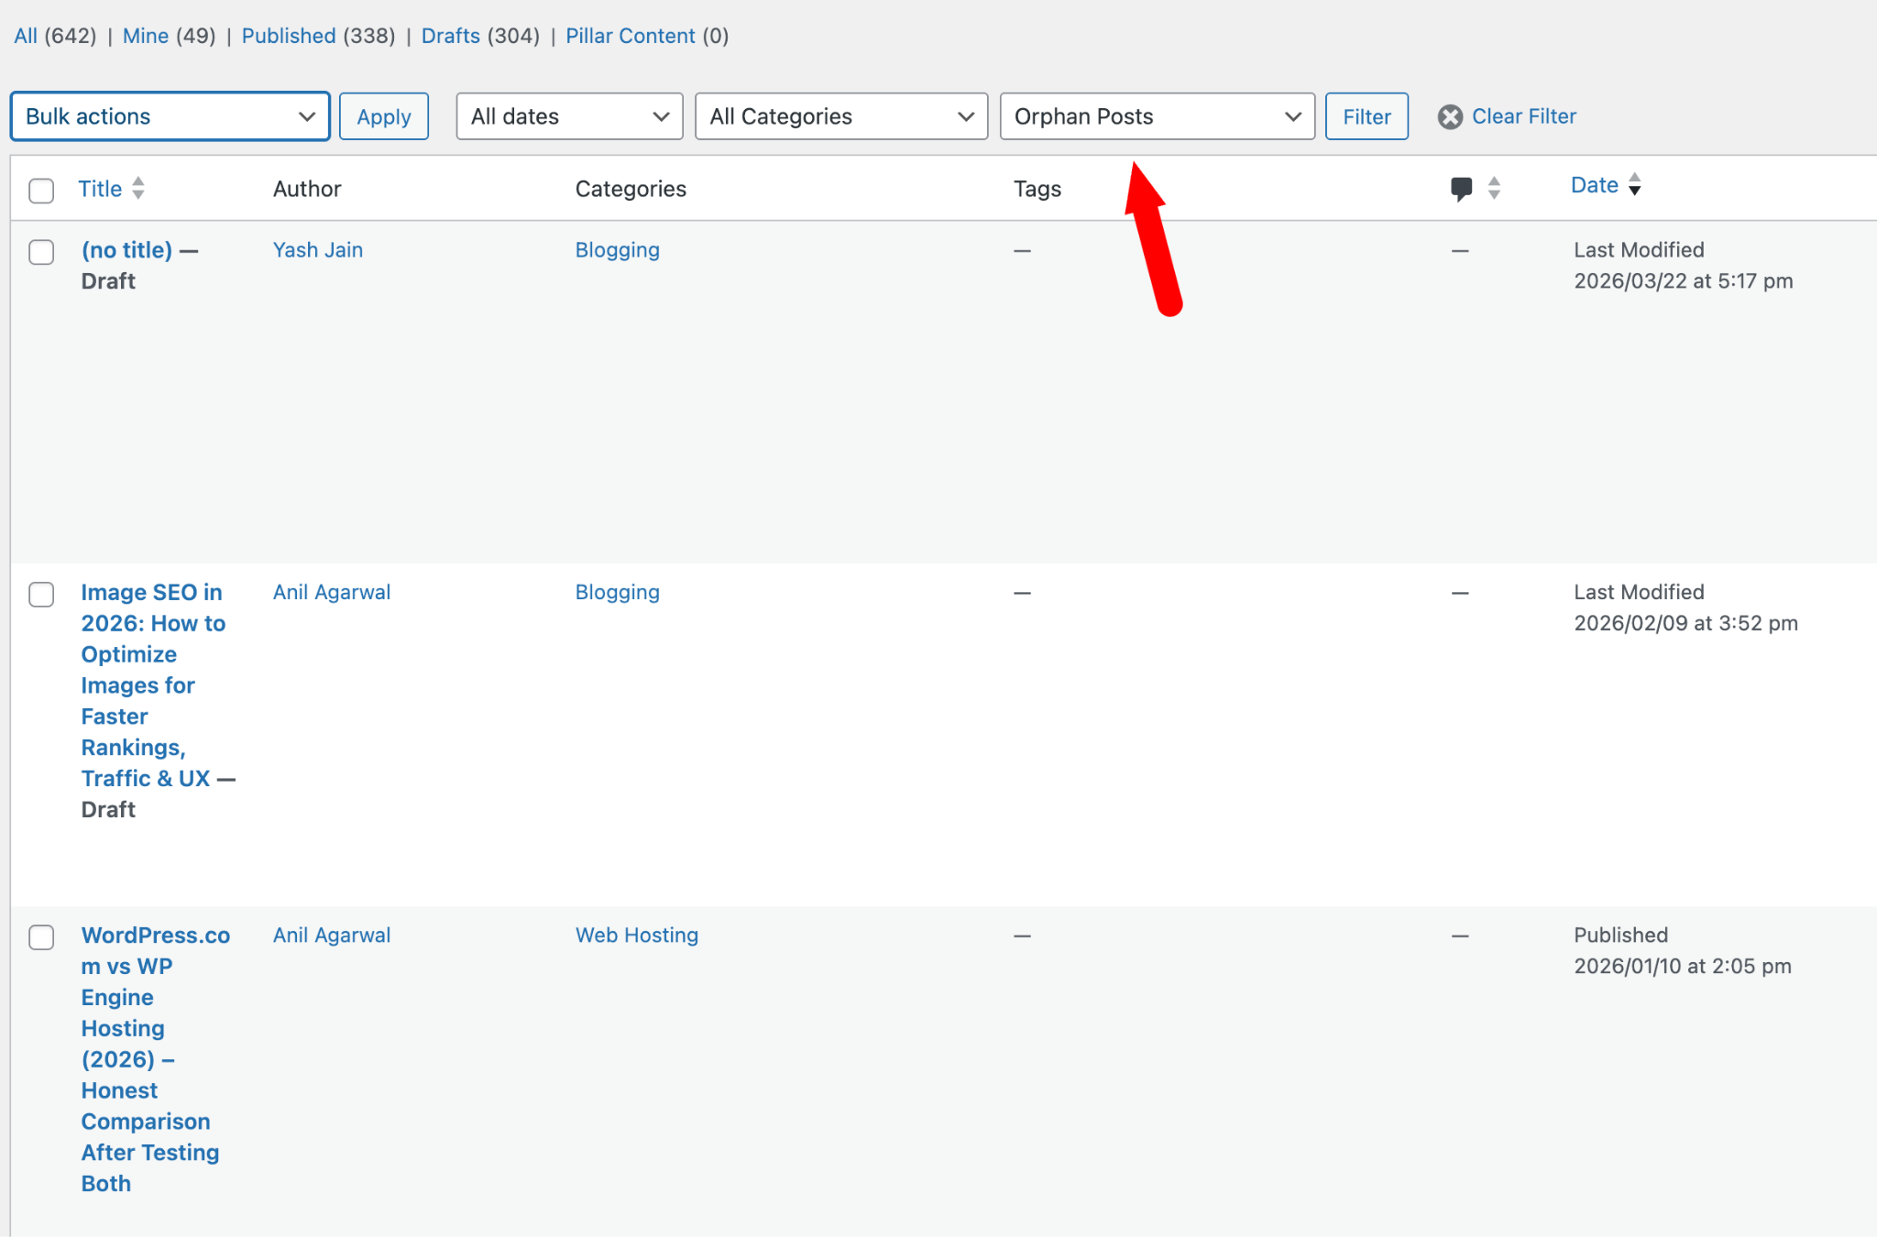Viewport: 1877px width, 1237px height.
Task: Select the Image SEO in 2026 post checkbox
Action: click(41, 595)
